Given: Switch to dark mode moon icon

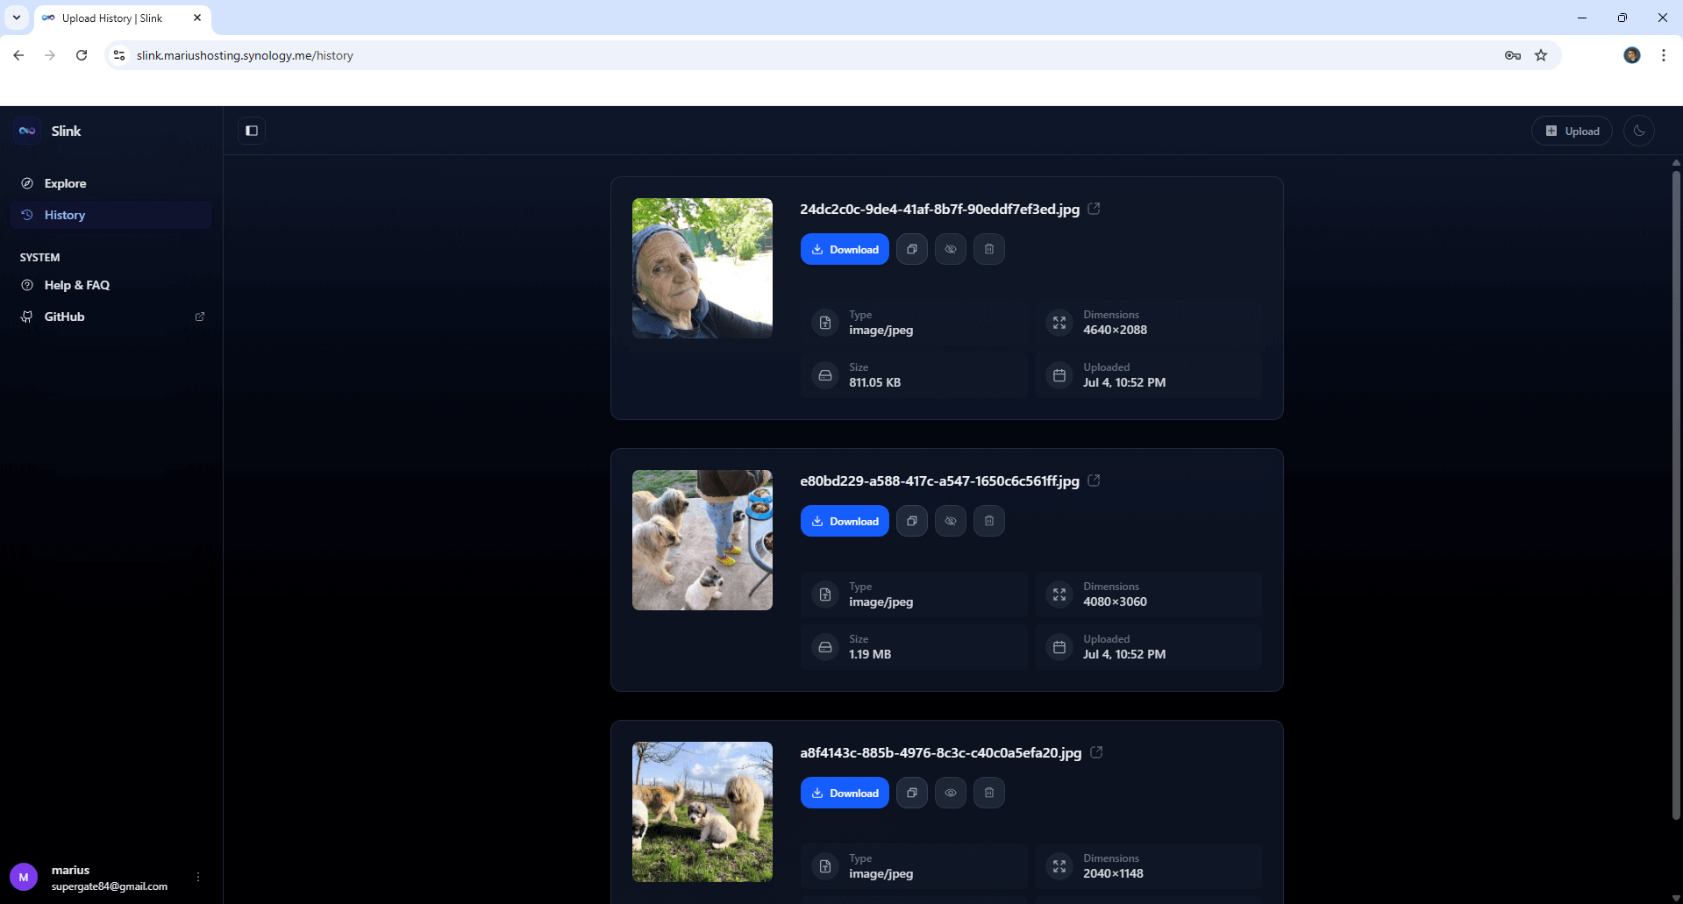Looking at the screenshot, I should coord(1638,131).
